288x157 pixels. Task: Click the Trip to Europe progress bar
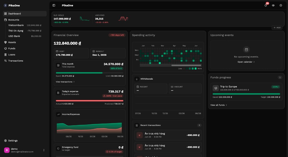pyautogui.click(x=246, y=94)
